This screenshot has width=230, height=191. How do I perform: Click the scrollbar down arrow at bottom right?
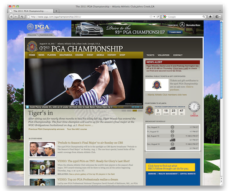pyautogui.click(x=221, y=181)
